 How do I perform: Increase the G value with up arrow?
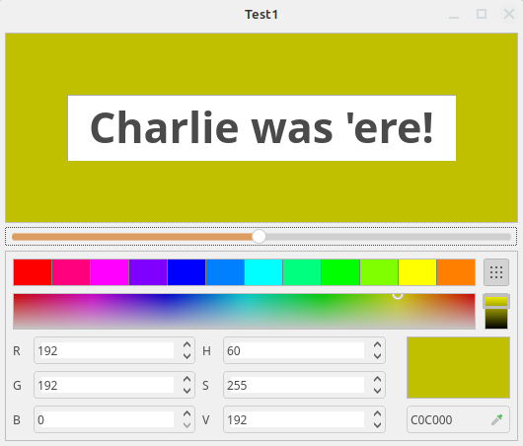pos(187,380)
